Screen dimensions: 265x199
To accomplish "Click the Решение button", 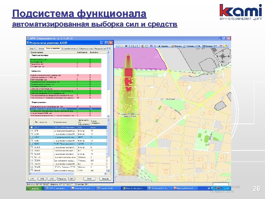I will coord(62,179).
